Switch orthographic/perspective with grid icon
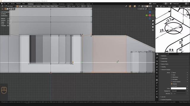The height and width of the screenshot is (106, 190). point(153,30)
